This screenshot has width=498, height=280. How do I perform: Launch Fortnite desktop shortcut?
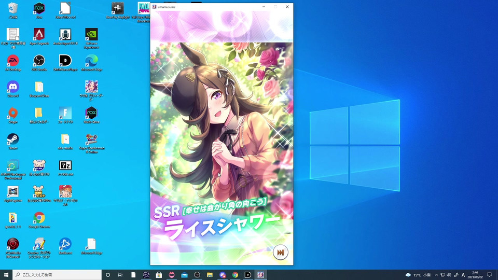point(65,115)
